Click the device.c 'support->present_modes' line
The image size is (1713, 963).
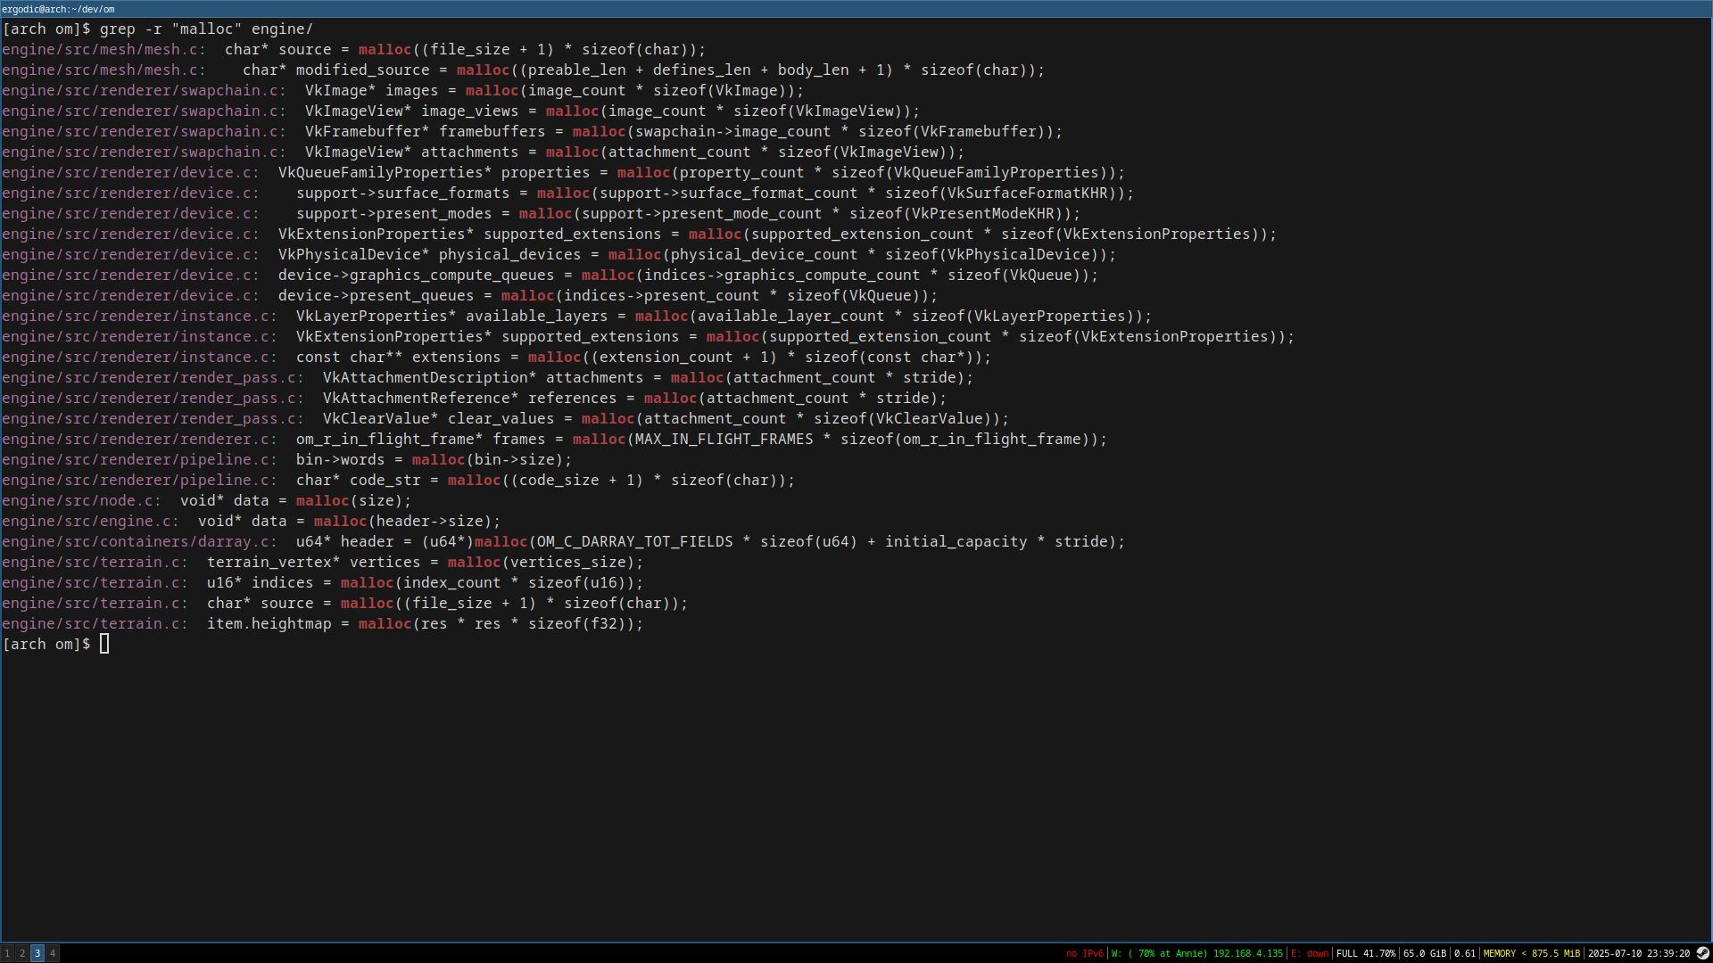click(541, 214)
